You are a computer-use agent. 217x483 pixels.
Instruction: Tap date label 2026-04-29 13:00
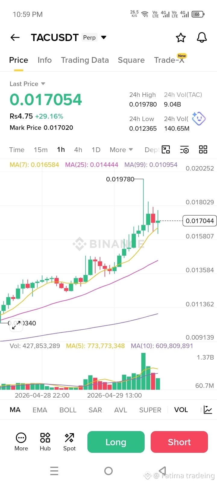(x=114, y=395)
